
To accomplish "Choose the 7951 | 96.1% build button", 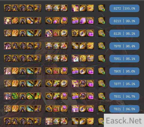I will (124, 59).
